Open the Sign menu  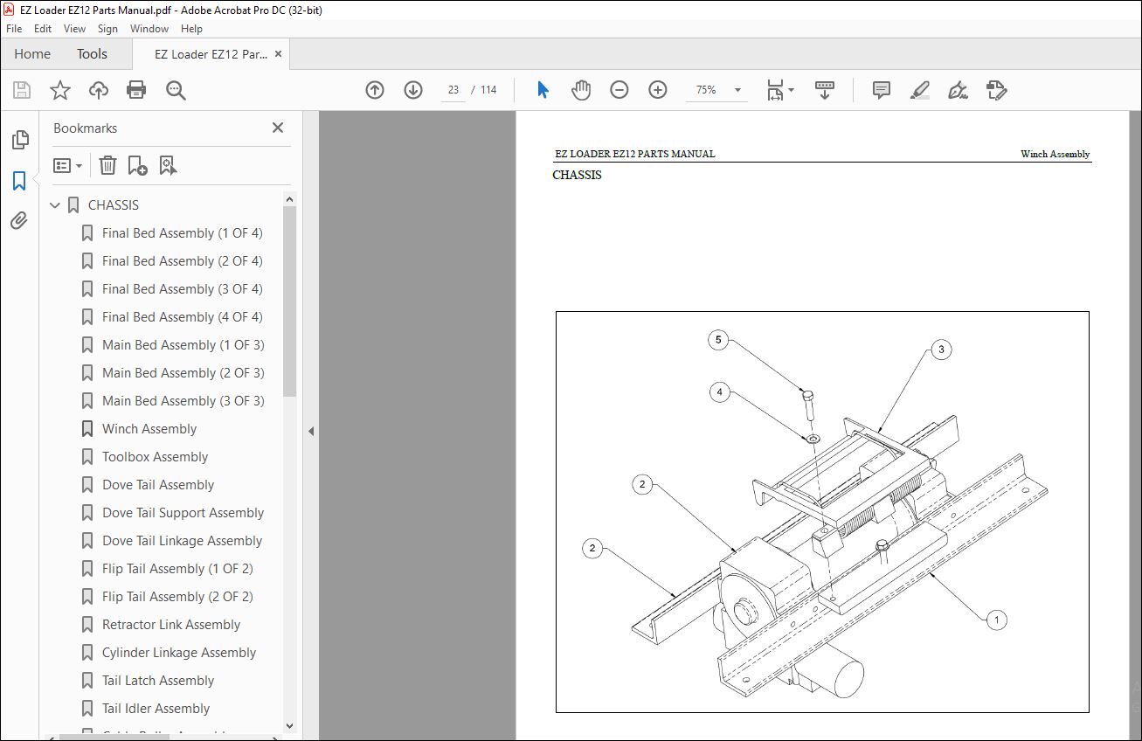coord(108,29)
